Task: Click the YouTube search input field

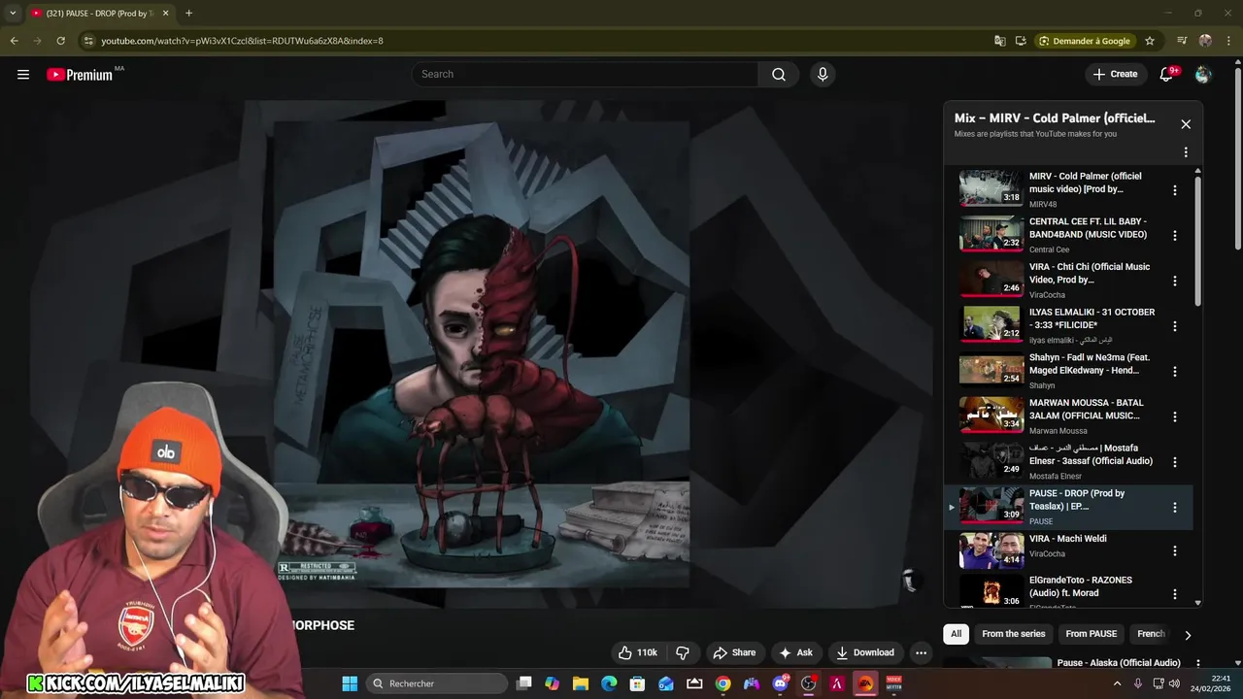Action: [585, 74]
